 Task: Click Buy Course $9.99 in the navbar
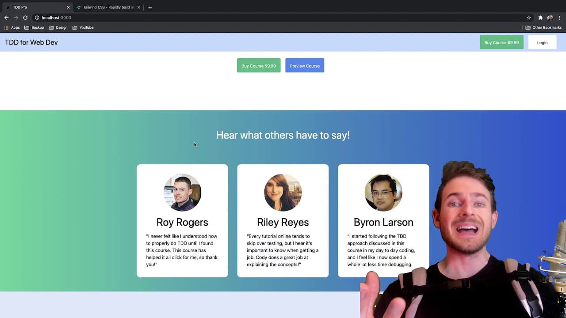501,42
